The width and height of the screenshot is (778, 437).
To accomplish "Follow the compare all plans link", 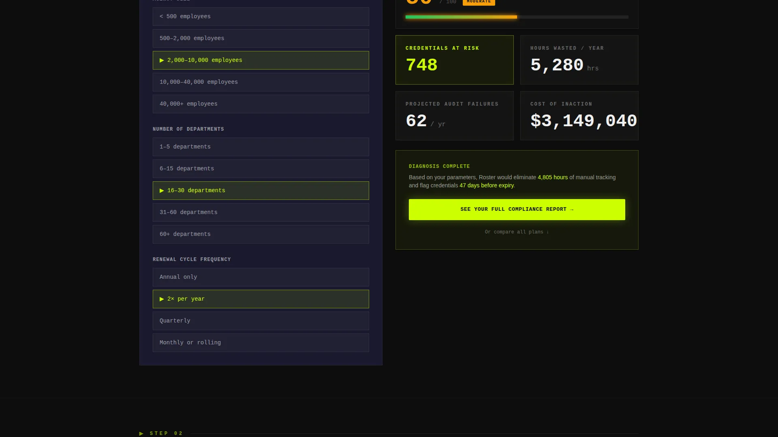I will coord(517,232).
